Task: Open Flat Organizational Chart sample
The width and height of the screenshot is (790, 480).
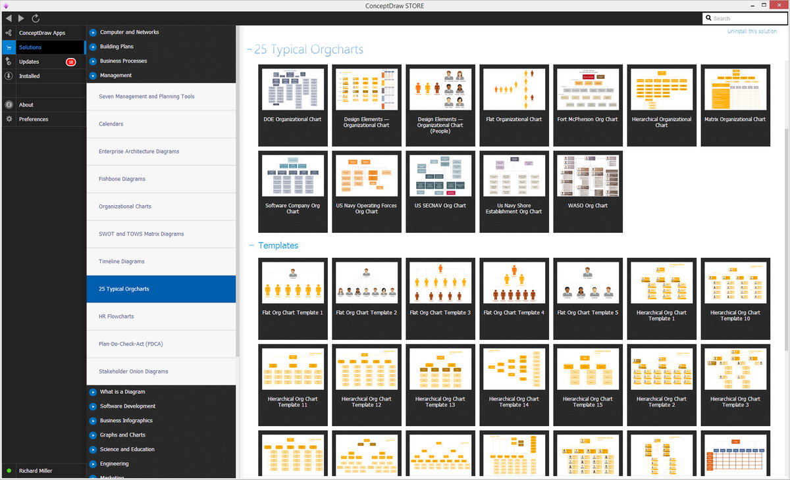Action: (x=514, y=105)
